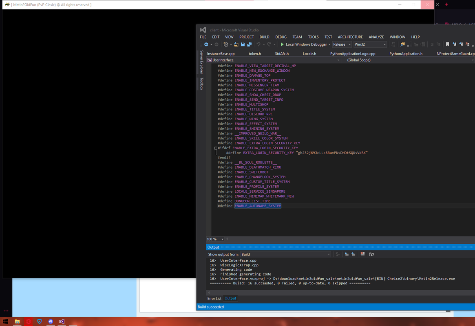Screen dimensions: 475x326
Task: Start the Local Windows Debugger play icon
Action: [x=282, y=44]
